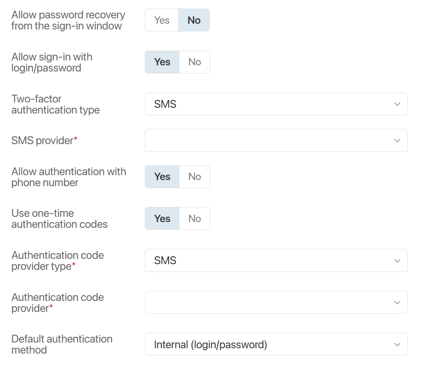Click chevron arrow of Default authentication method
The image size is (427, 378).
[x=397, y=345]
